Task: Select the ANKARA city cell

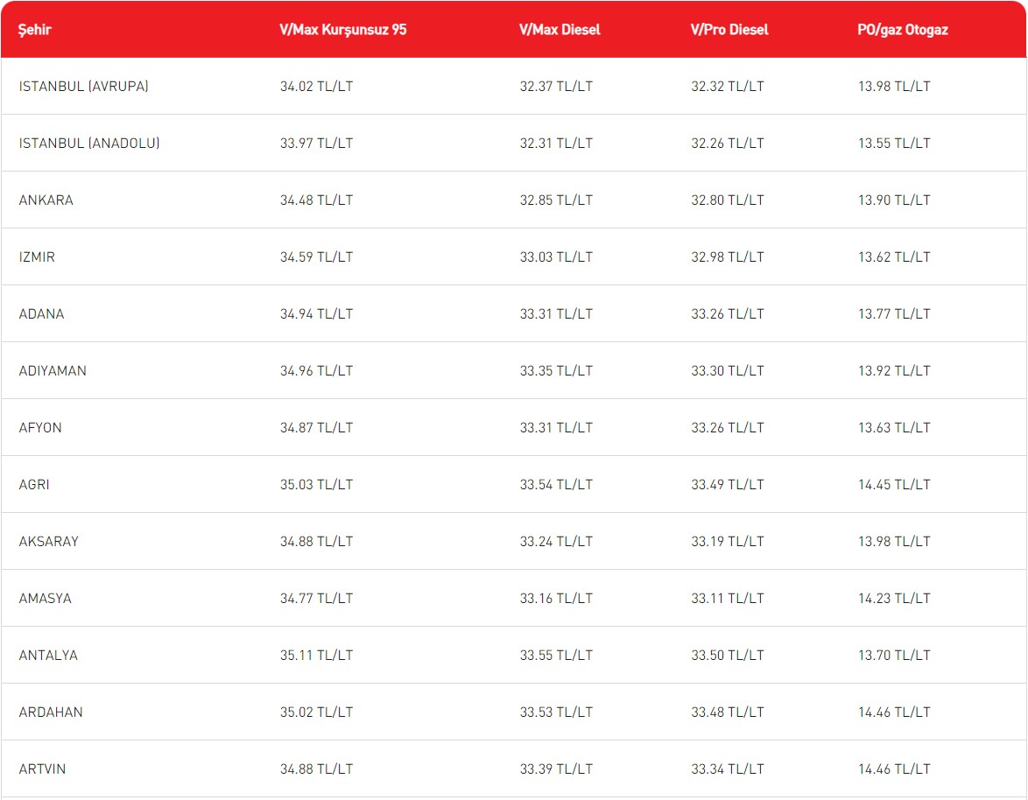Action: pyautogui.click(x=46, y=200)
